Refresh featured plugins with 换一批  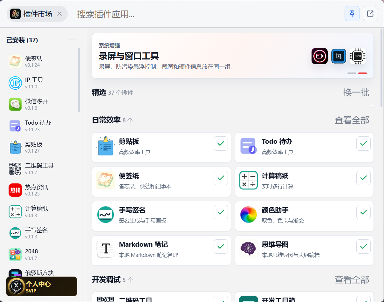click(356, 93)
